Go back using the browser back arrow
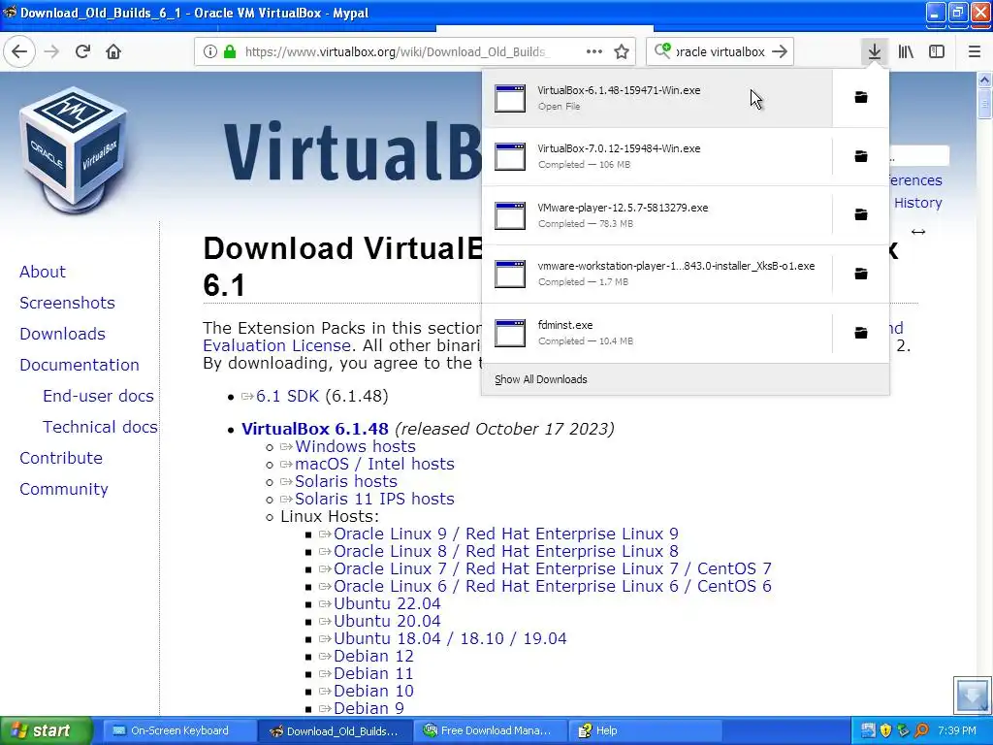Image resolution: width=993 pixels, height=745 pixels. tap(19, 51)
